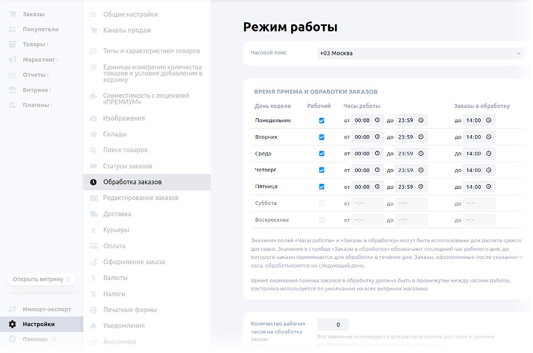Viewport: 533px width, 353px height.
Task: Open the time picker for Вторник start time
Action: tap(378, 137)
